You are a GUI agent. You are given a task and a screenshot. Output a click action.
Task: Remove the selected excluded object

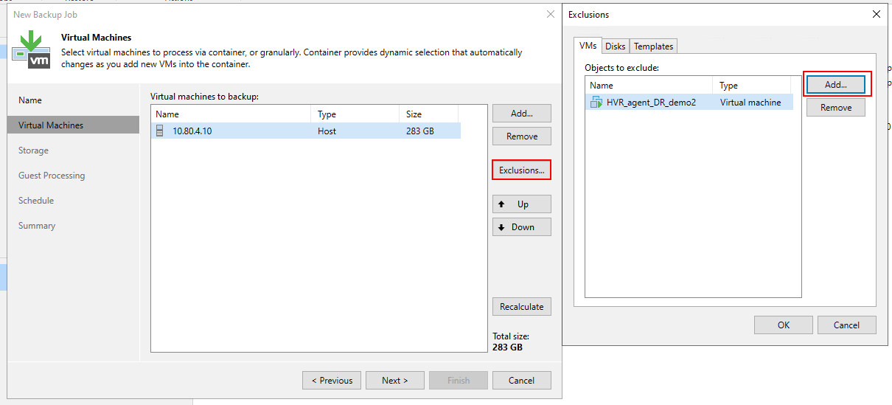[x=835, y=108]
